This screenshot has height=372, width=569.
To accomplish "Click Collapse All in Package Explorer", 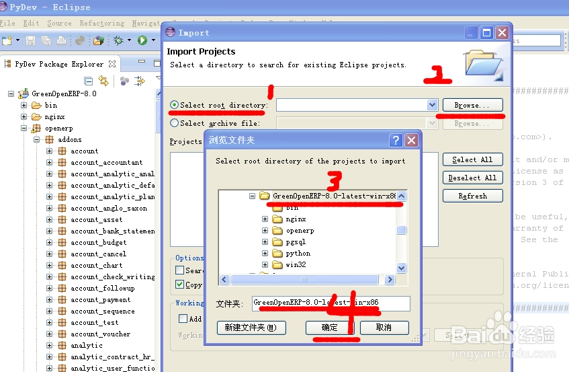I will pos(88,81).
